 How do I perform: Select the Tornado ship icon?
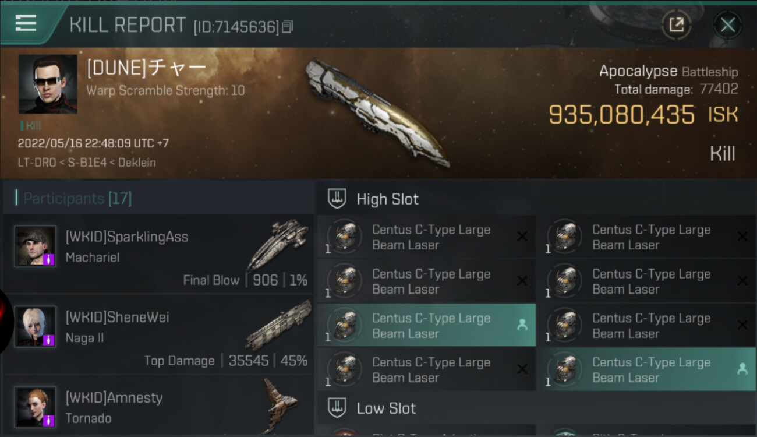click(x=280, y=406)
